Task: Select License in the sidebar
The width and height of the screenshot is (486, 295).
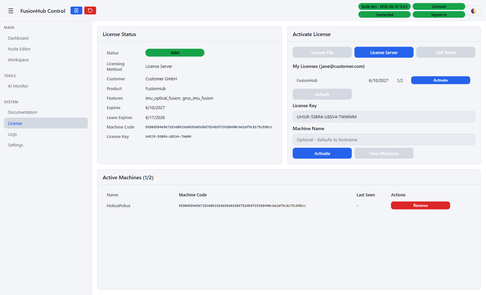Action: (x=46, y=123)
